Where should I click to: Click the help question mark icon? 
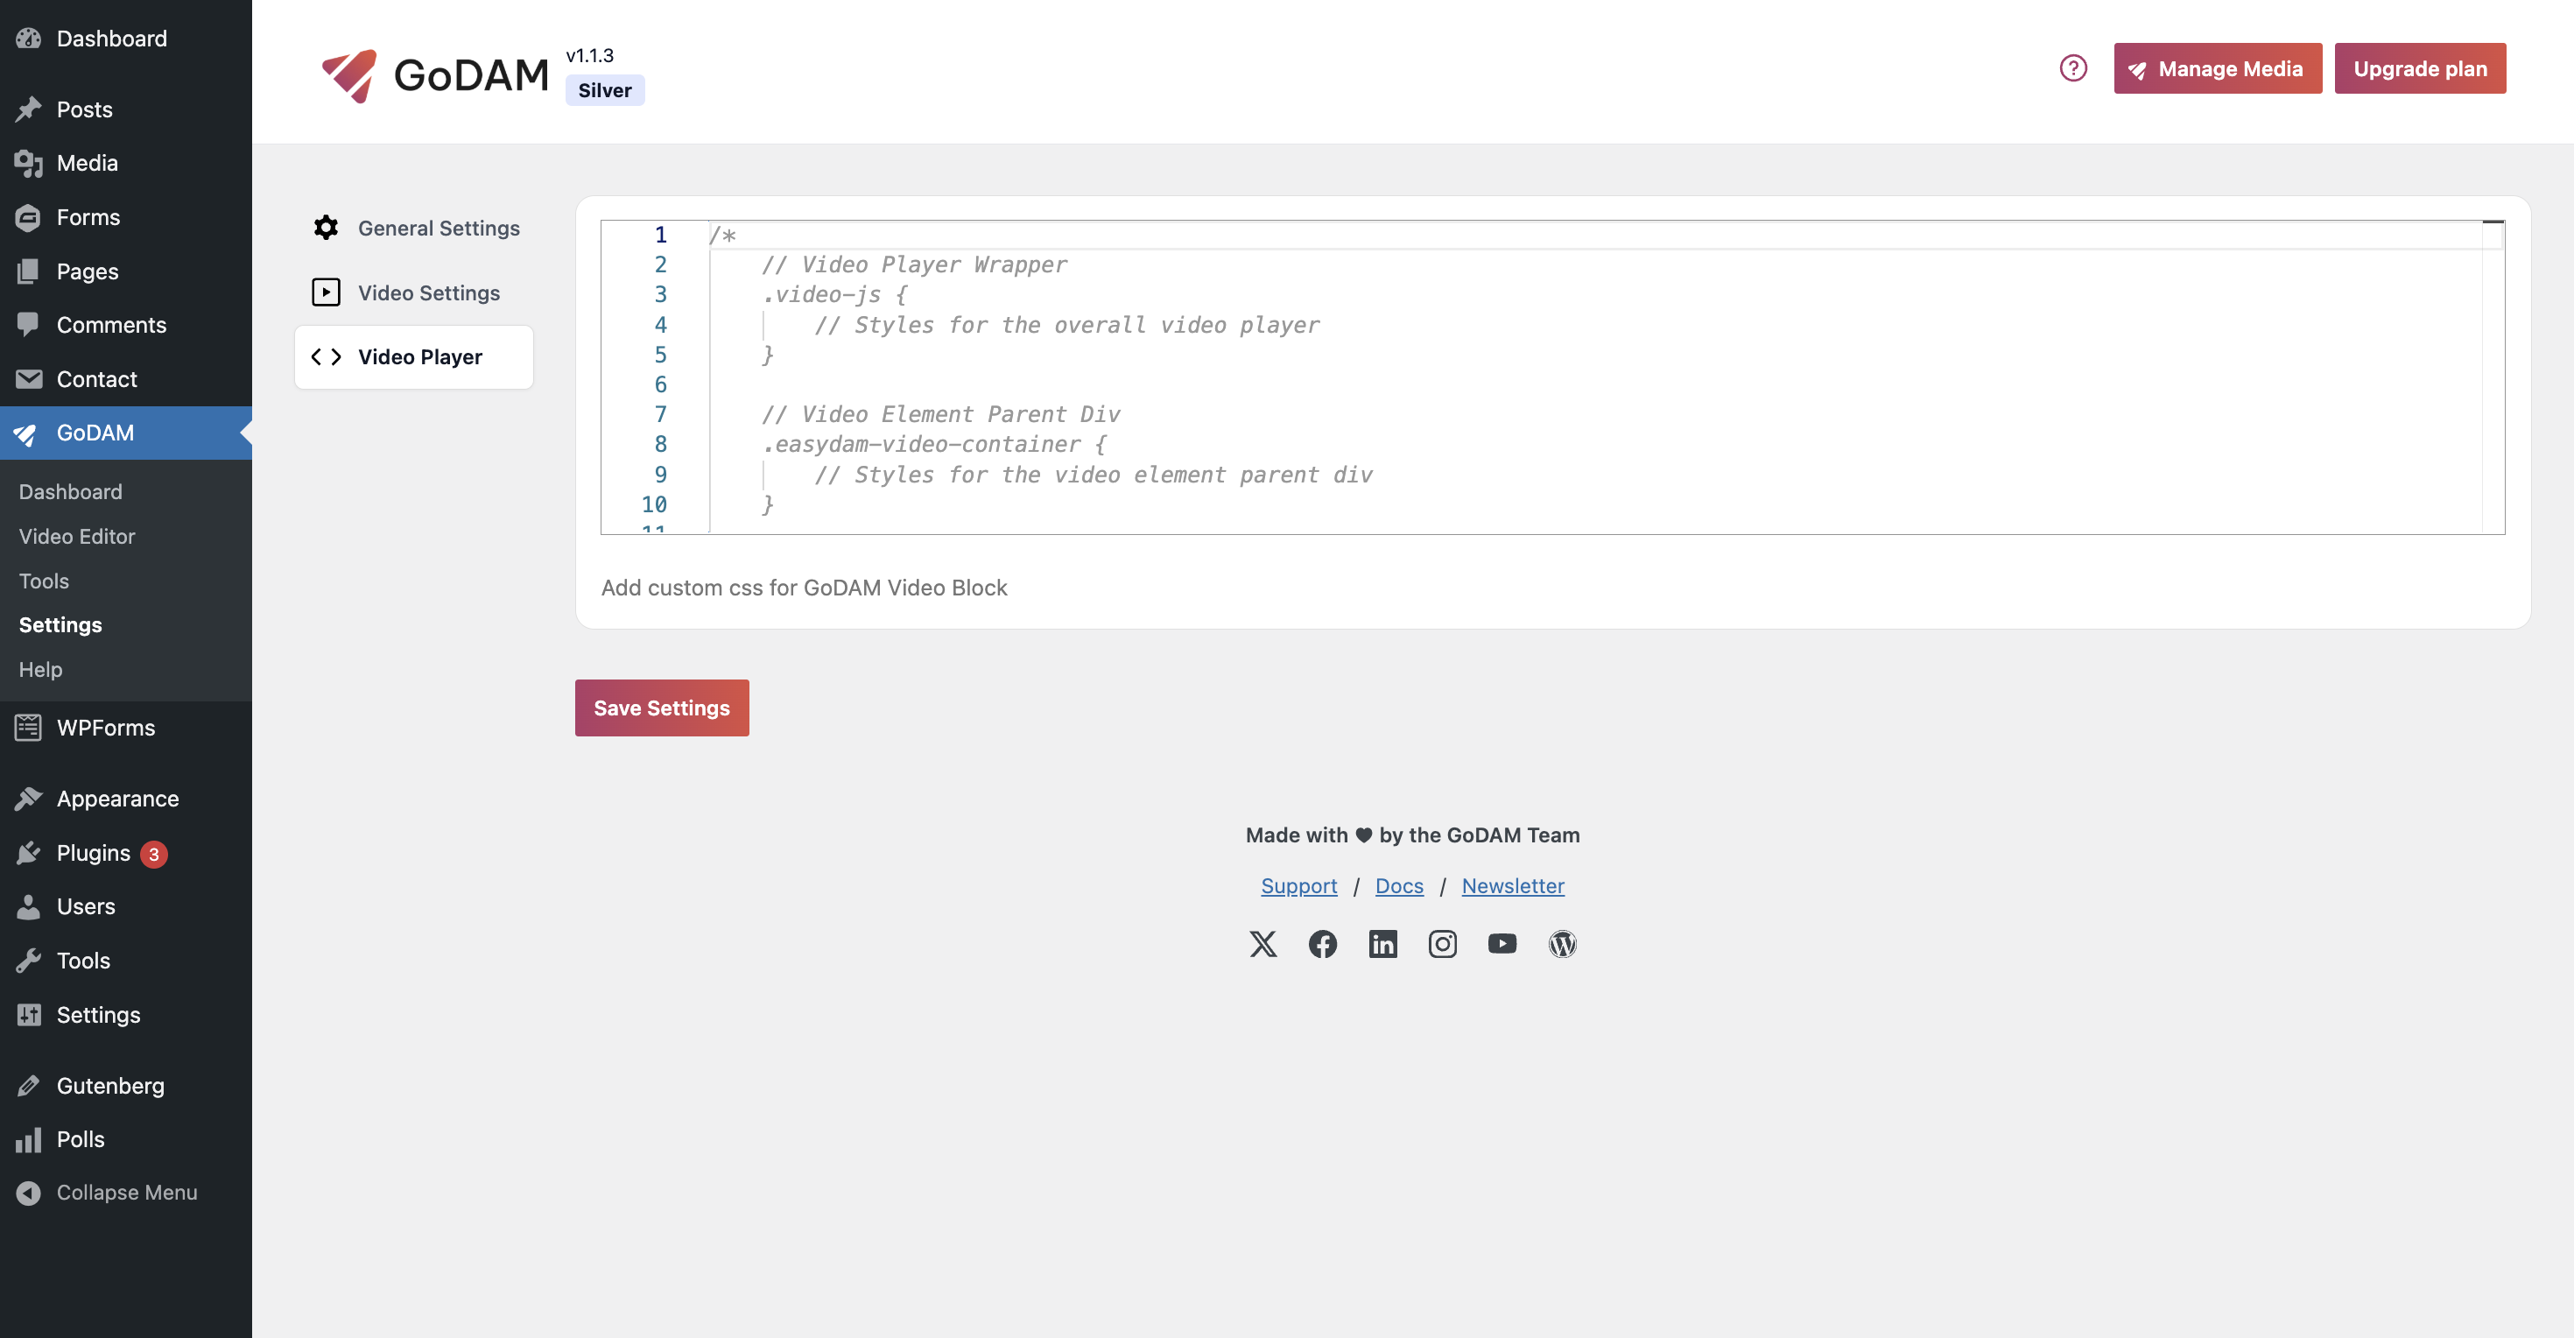pos(2072,68)
